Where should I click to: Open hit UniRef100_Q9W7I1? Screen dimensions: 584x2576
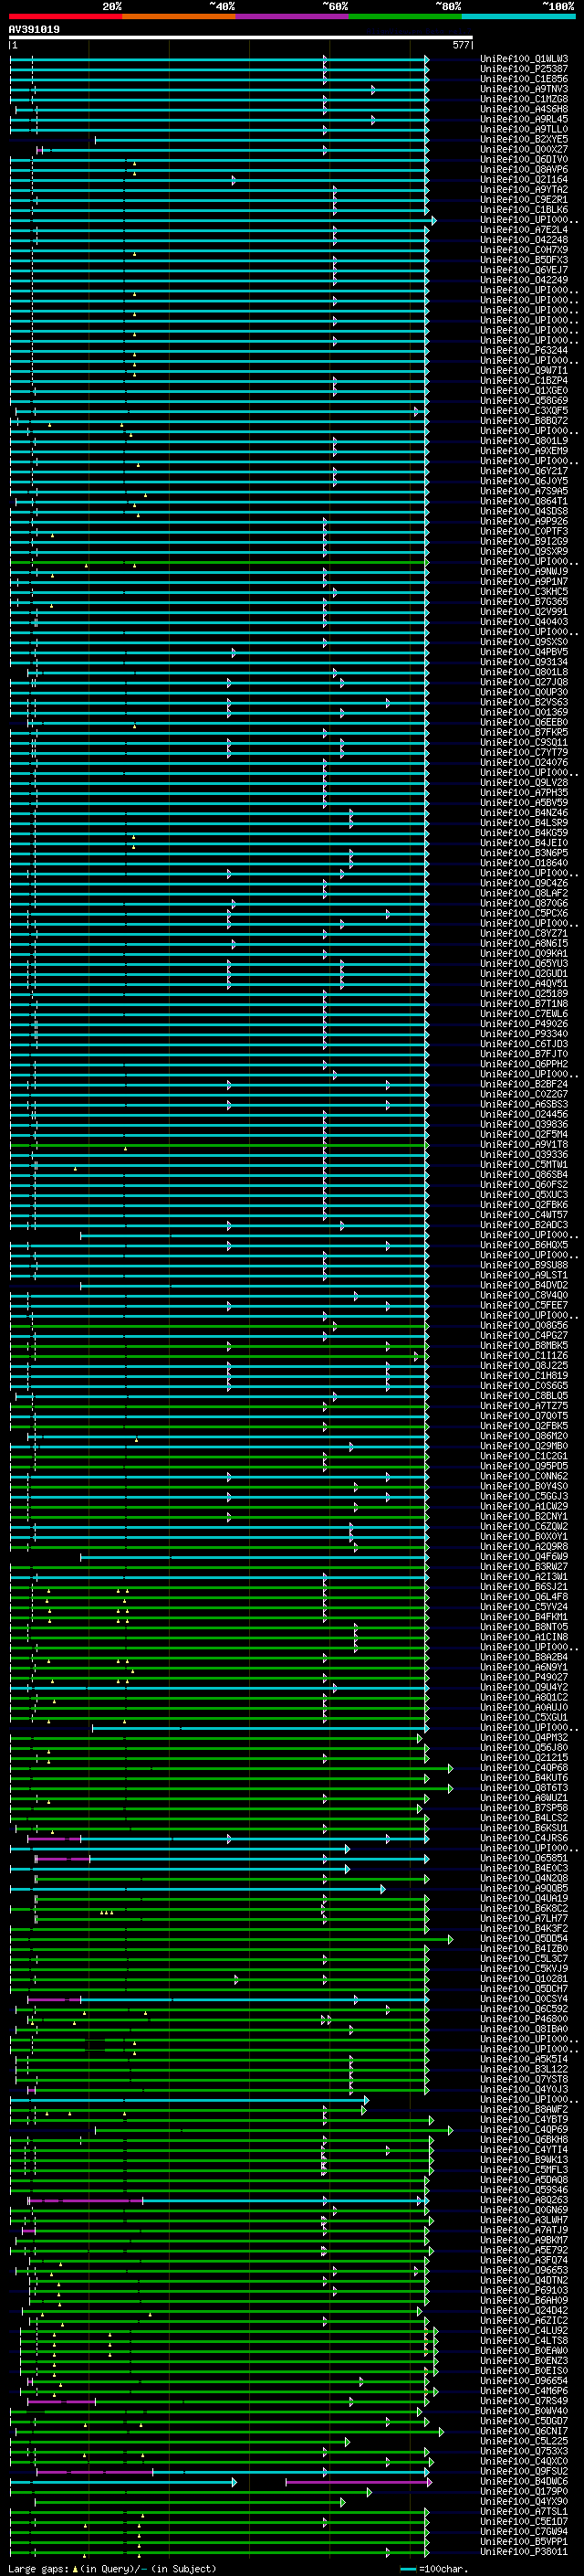[x=524, y=370]
